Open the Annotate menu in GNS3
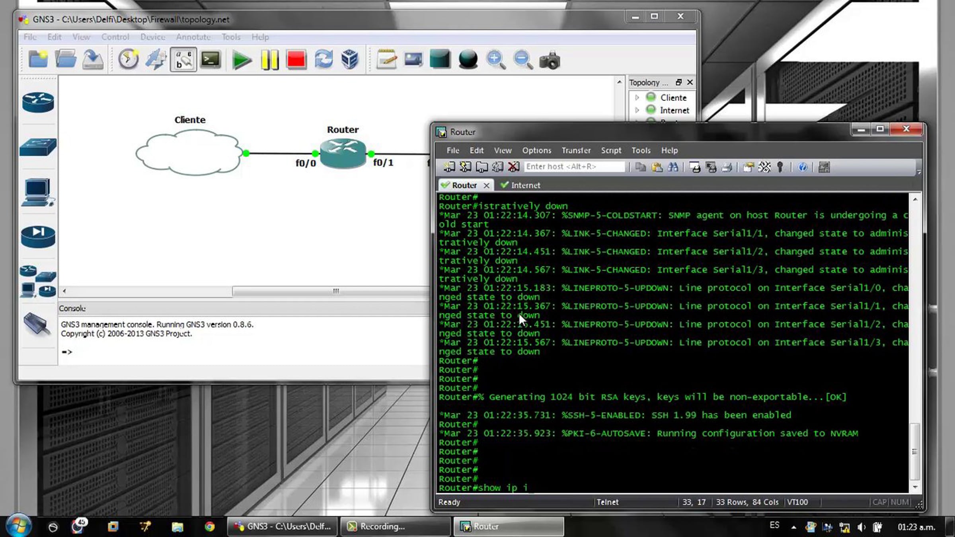Screen dimensions: 955x537 (193, 37)
